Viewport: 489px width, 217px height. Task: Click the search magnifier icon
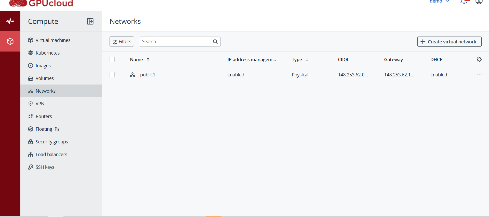pyautogui.click(x=215, y=42)
